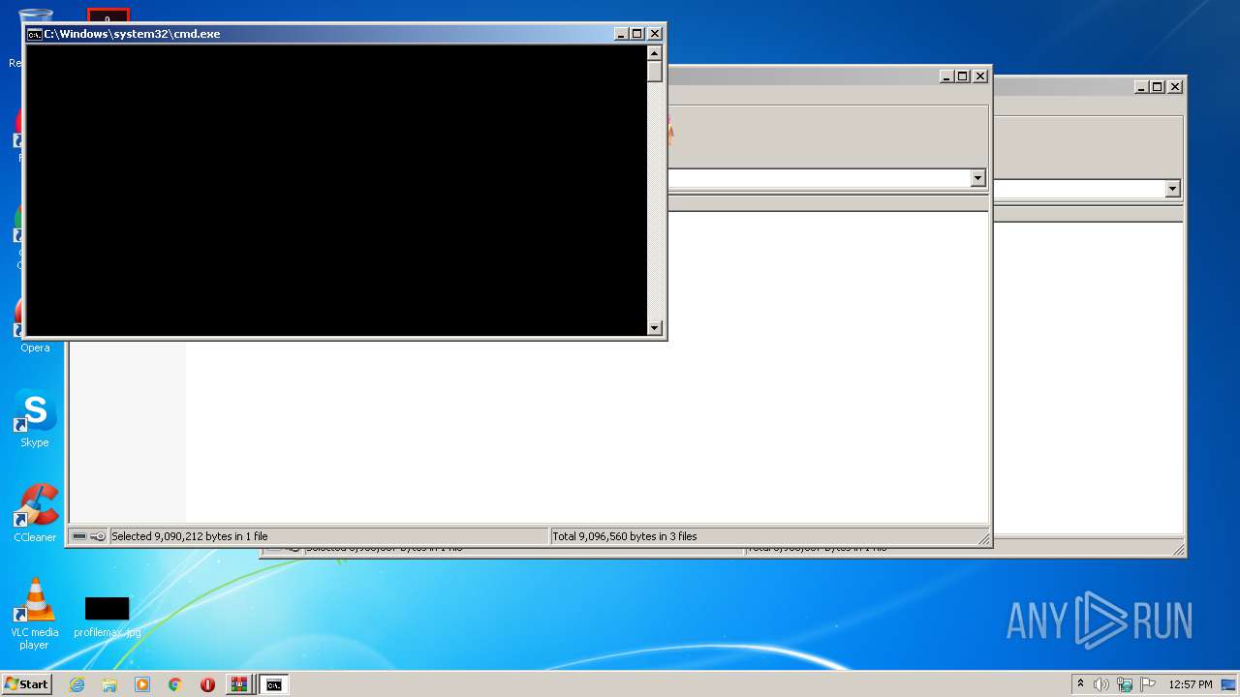The height and width of the screenshot is (697, 1240).
Task: Expand the address dropdown in rightmost window
Action: click(x=1172, y=189)
